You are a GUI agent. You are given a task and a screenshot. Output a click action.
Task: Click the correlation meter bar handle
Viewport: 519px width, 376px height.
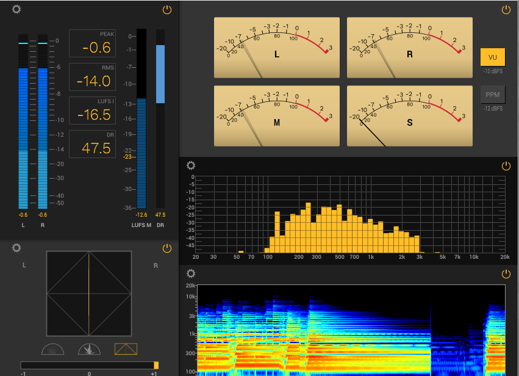point(156,365)
